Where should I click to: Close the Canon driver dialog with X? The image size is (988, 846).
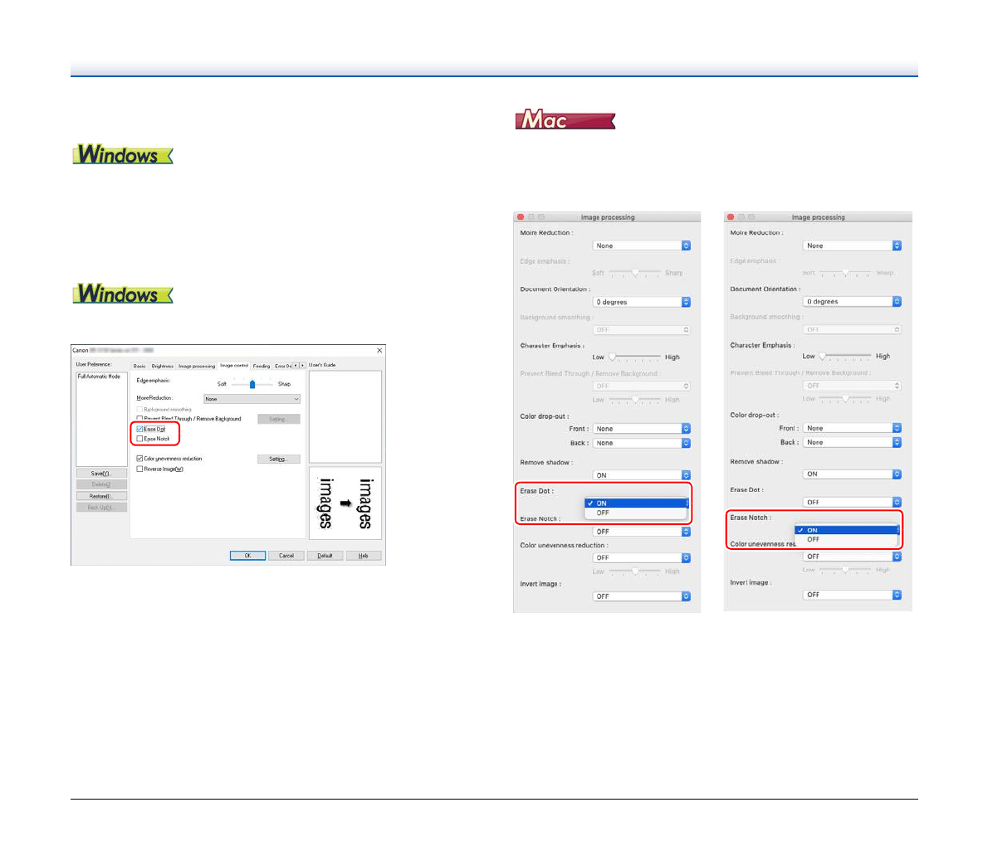[379, 351]
